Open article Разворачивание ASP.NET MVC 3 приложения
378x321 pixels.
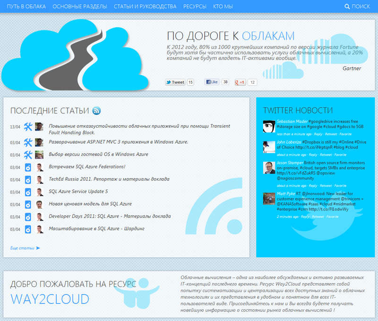(119, 142)
